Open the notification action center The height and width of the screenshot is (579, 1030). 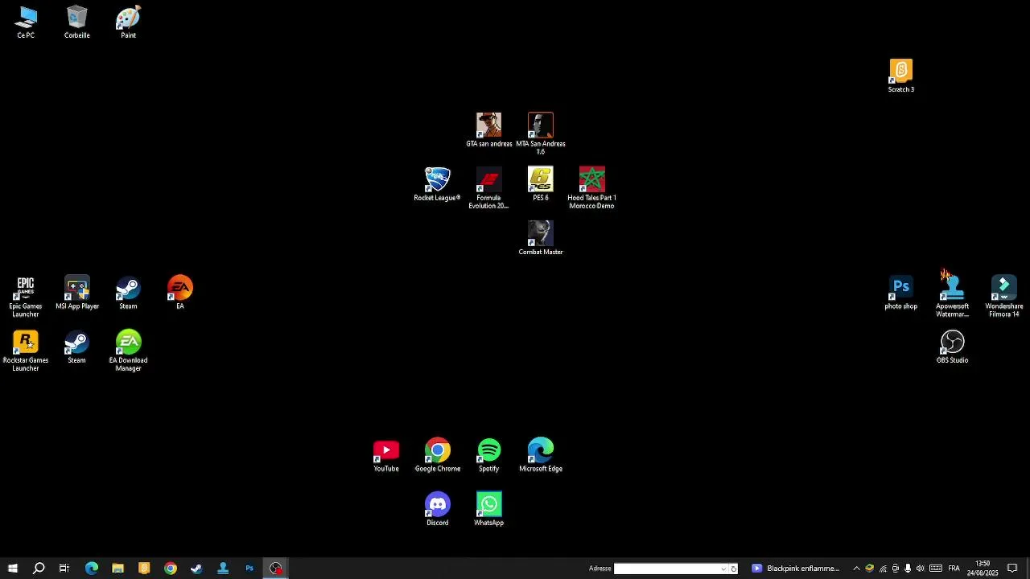(x=1013, y=569)
